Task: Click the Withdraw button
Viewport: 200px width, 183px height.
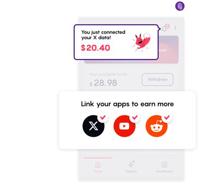Action: click(x=157, y=79)
